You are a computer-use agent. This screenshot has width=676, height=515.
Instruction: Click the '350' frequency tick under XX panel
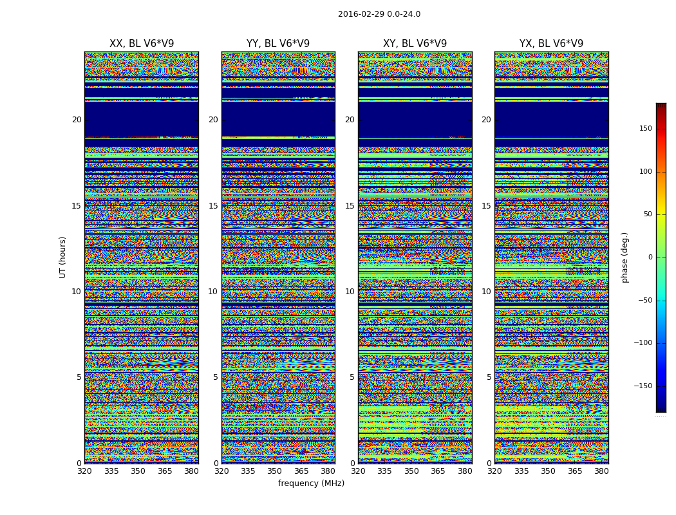point(138,471)
